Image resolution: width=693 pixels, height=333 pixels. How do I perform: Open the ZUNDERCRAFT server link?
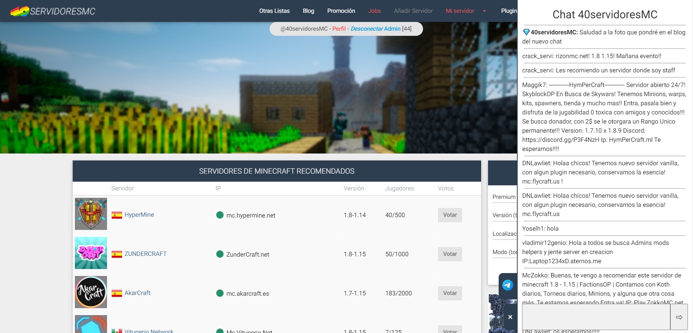point(145,254)
